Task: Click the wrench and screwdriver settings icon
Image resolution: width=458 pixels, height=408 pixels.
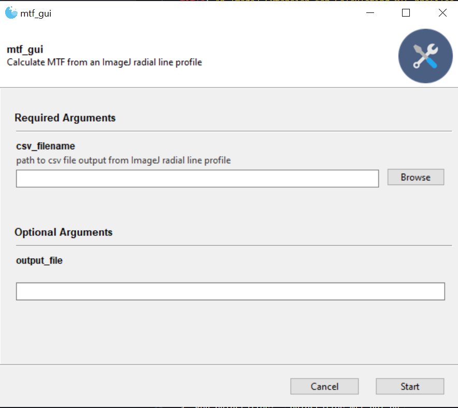Action: point(425,56)
